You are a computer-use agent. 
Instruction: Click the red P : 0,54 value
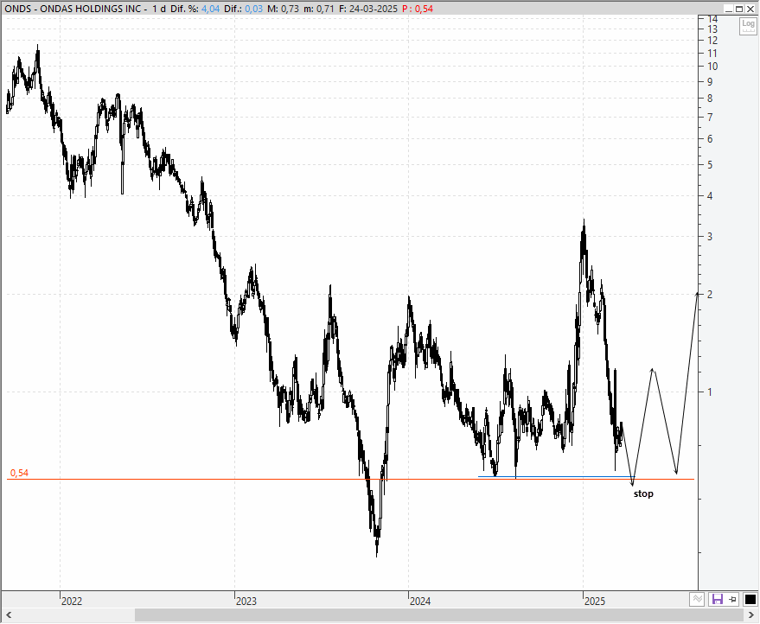(x=418, y=9)
